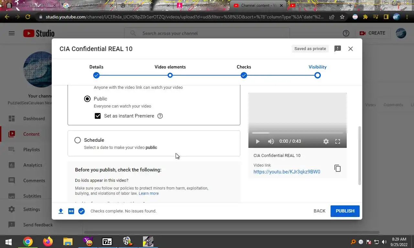This screenshot has width=414, height=248.
Task: Open Analytics in the sidebar
Action: pos(33,165)
